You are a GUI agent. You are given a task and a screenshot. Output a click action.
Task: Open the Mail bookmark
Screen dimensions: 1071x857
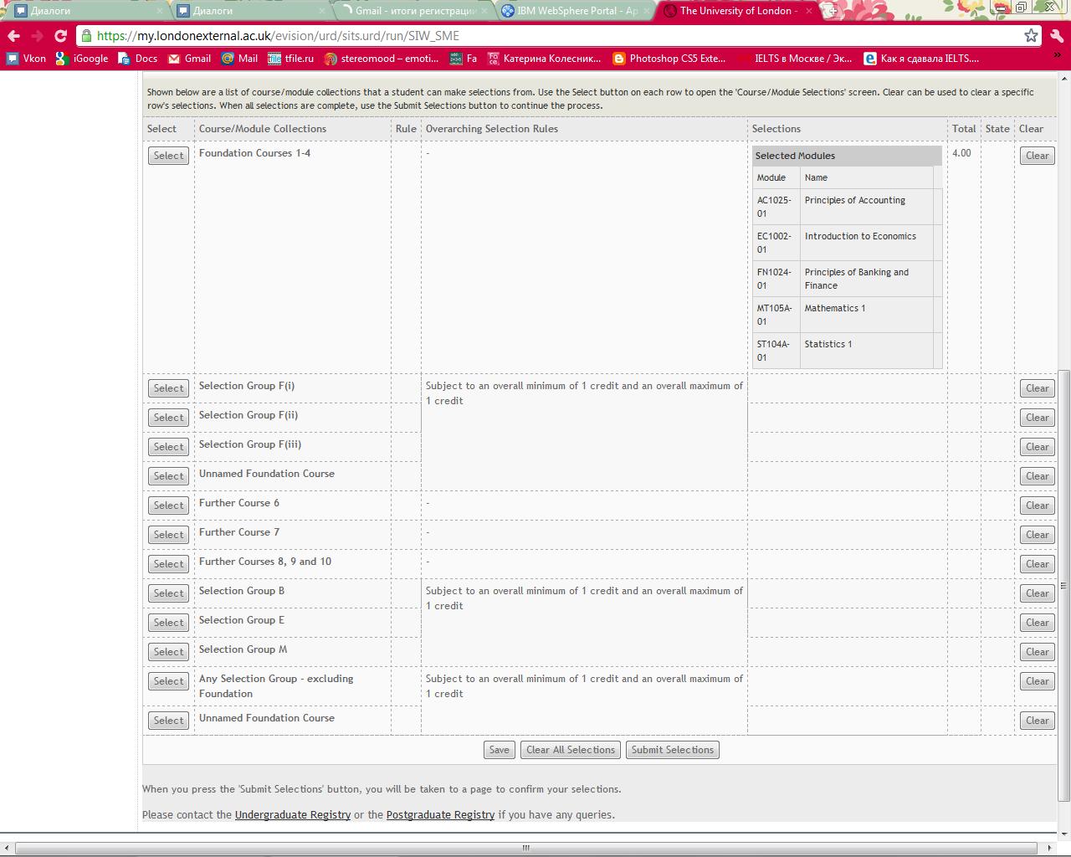(239, 59)
